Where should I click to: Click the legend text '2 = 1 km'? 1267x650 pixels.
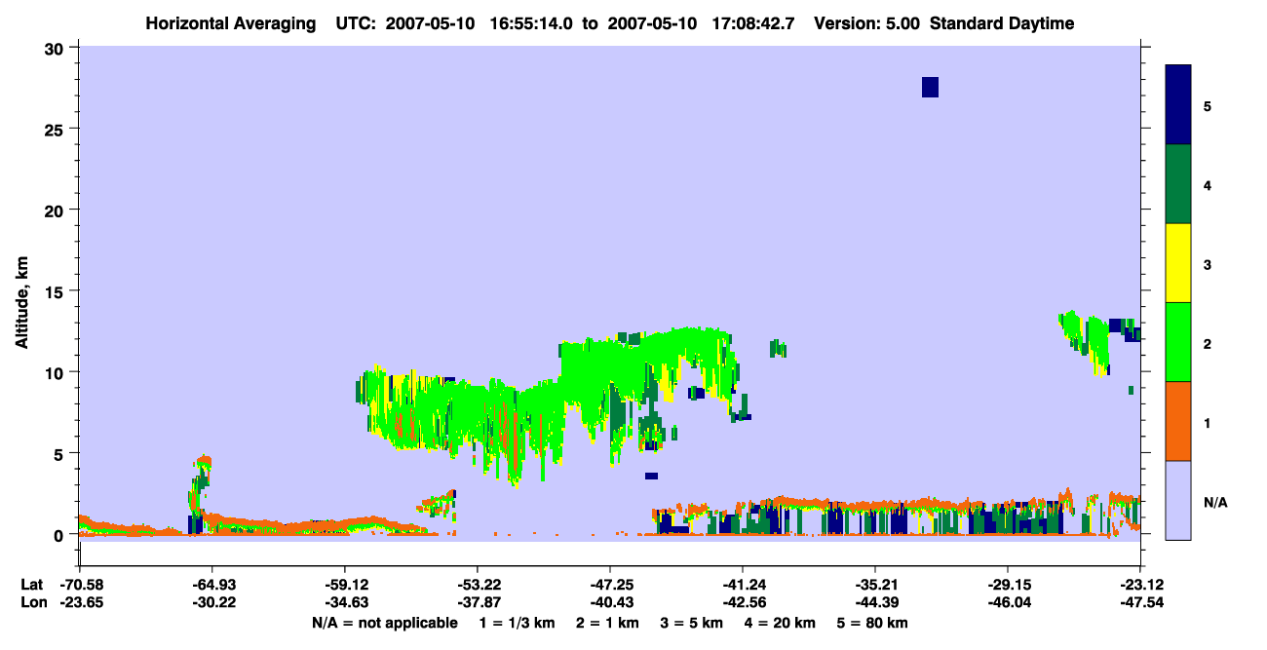[x=608, y=623]
